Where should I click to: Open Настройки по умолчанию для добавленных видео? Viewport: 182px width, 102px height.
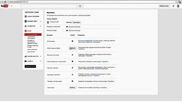click(32, 42)
